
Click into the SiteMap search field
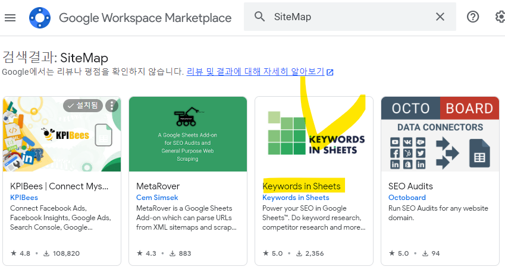[351, 17]
